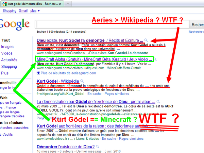Click the Google logo
The width and height of the screenshot is (204, 153).
coord(15,24)
